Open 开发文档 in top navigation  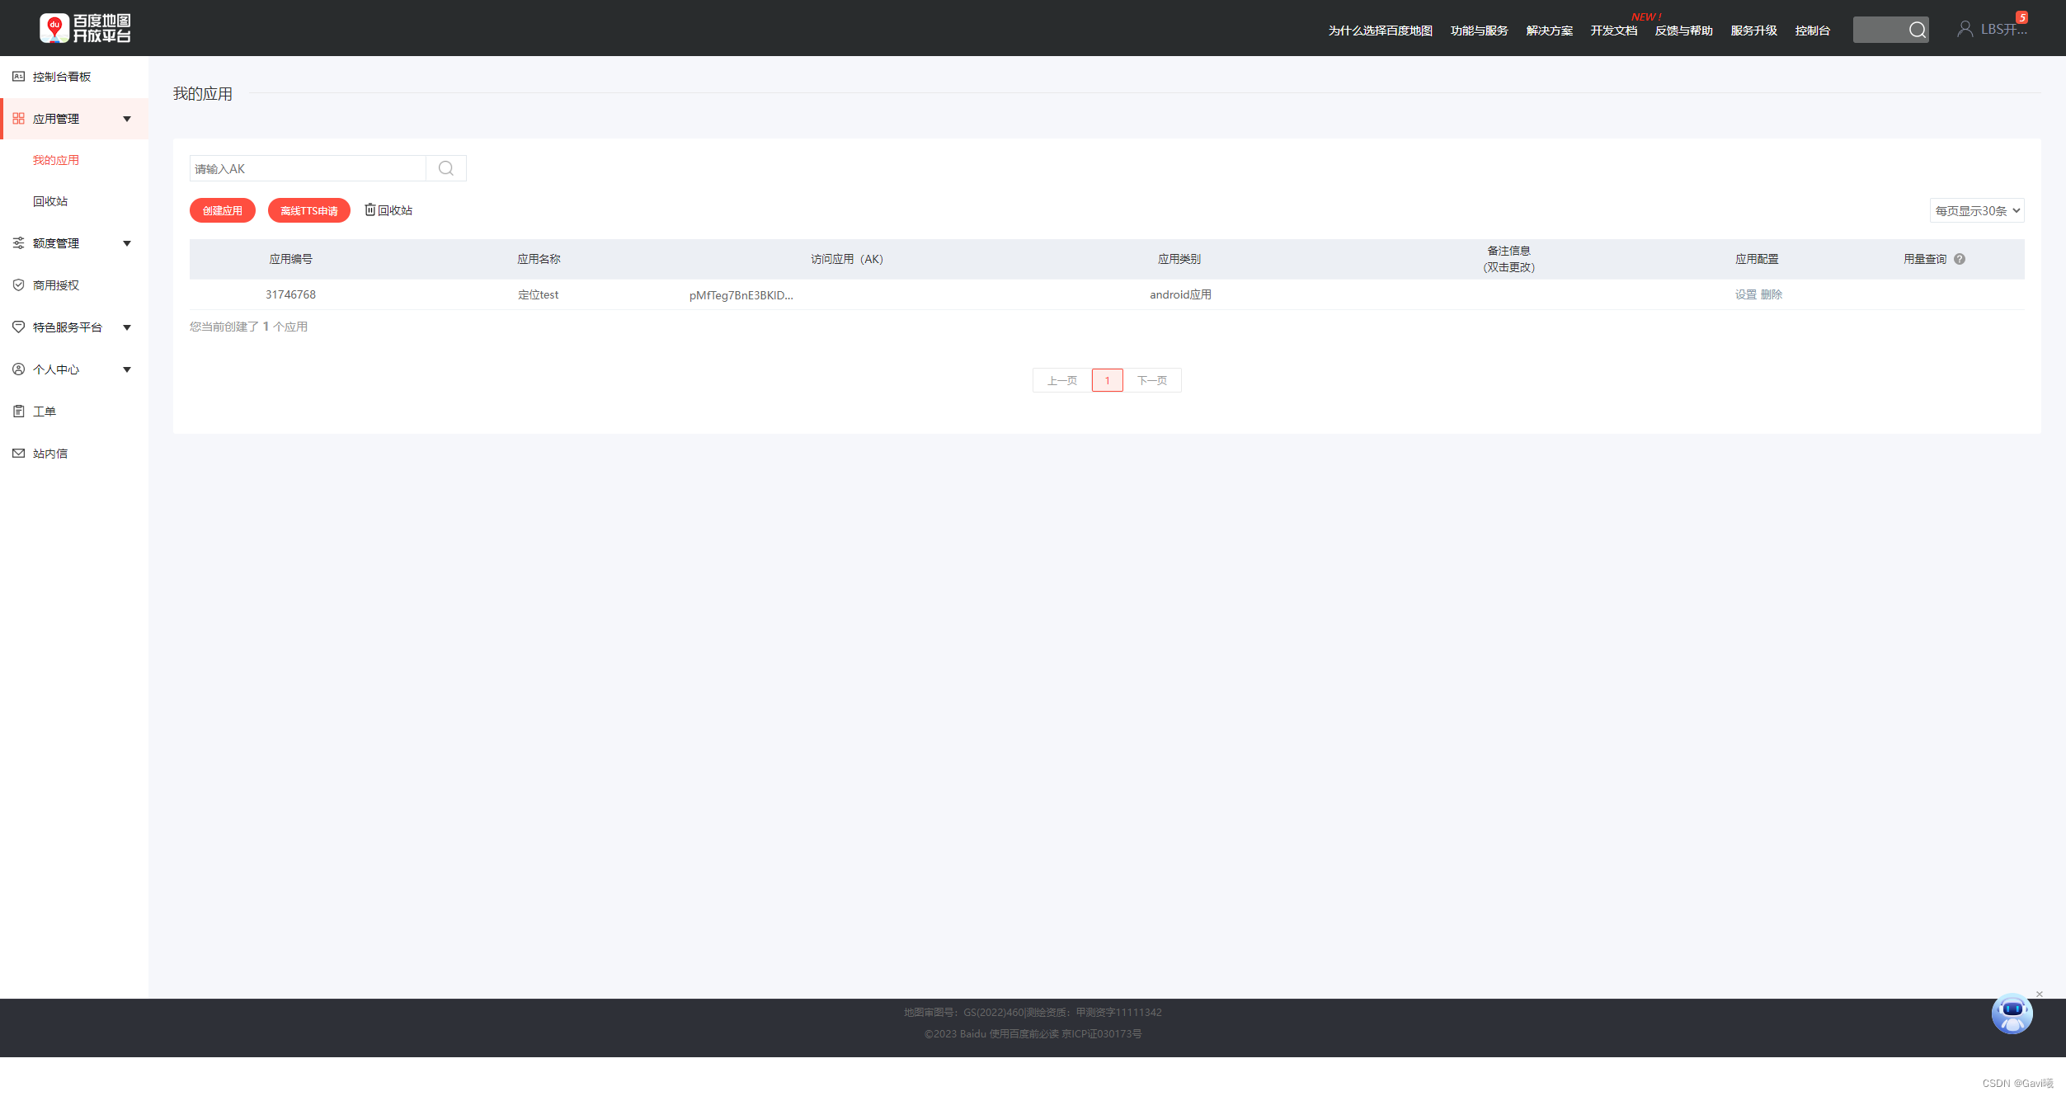1613,31
